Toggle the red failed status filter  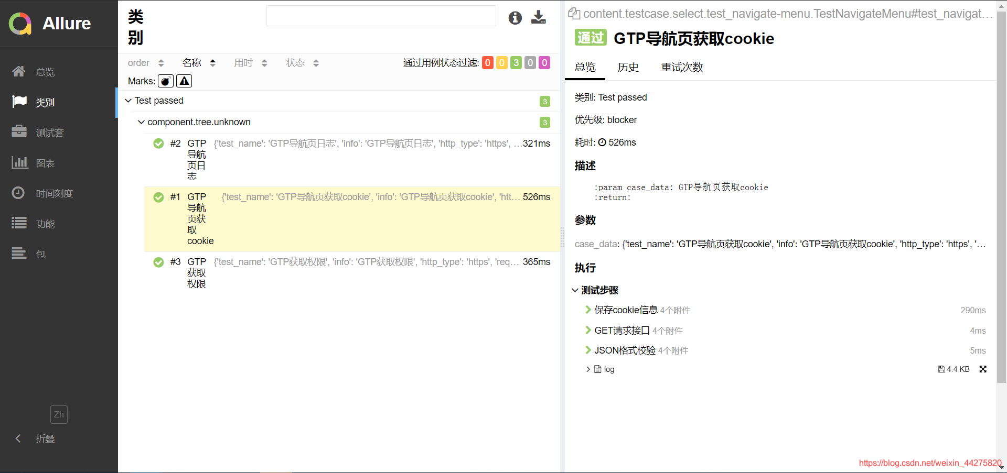click(x=488, y=63)
